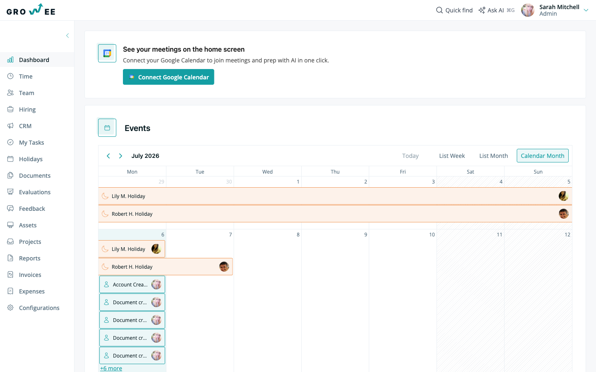Select the Calendar Month view

click(543, 156)
